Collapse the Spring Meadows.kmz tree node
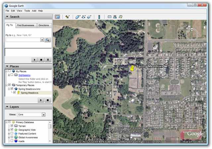This screenshot has height=149, width=212. pyautogui.click(x=9, y=89)
